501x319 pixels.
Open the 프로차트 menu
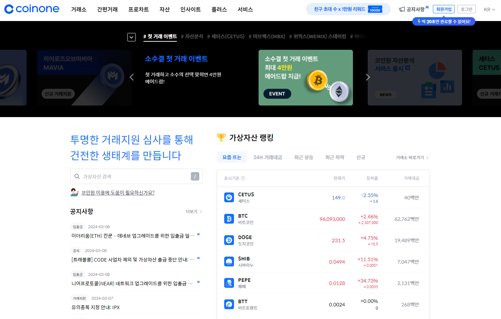[x=139, y=9]
